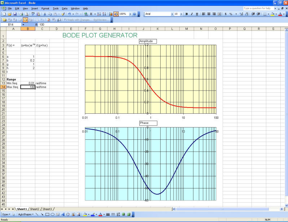
Task: Open the Zoom 100% dropdown
Action: (130, 14)
